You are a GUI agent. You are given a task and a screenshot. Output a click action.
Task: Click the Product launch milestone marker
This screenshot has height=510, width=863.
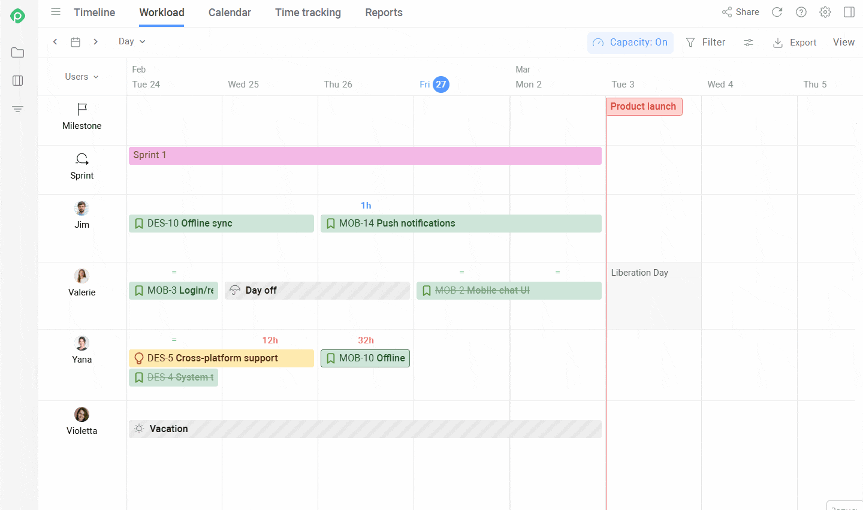(644, 107)
